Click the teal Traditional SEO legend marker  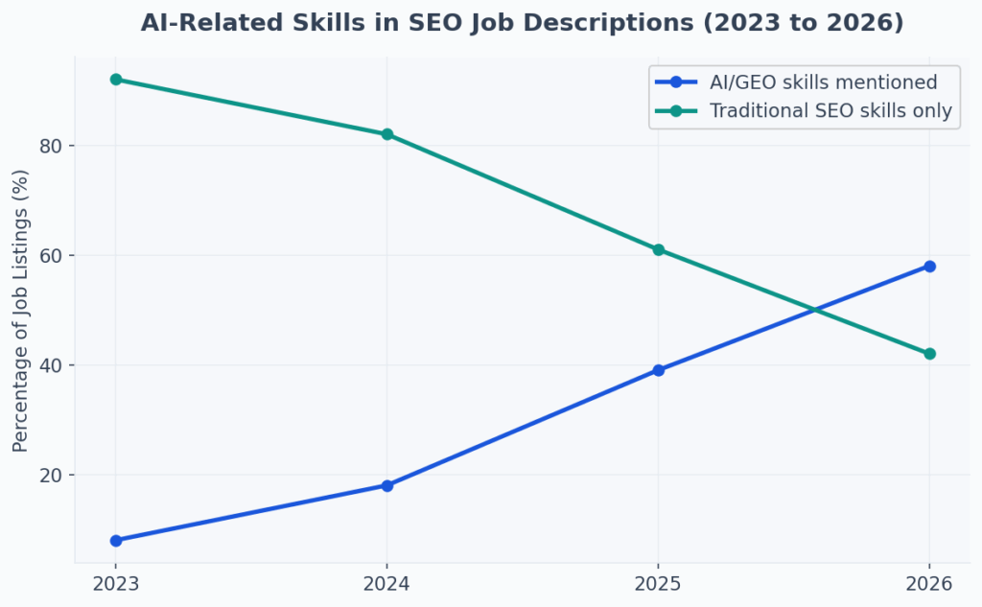coord(676,111)
